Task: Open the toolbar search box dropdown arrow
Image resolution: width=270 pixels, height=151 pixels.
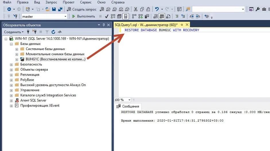Action: pos(243,9)
